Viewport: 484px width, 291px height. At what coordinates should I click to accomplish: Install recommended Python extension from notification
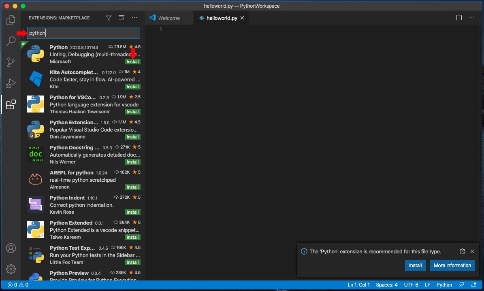tap(415, 266)
